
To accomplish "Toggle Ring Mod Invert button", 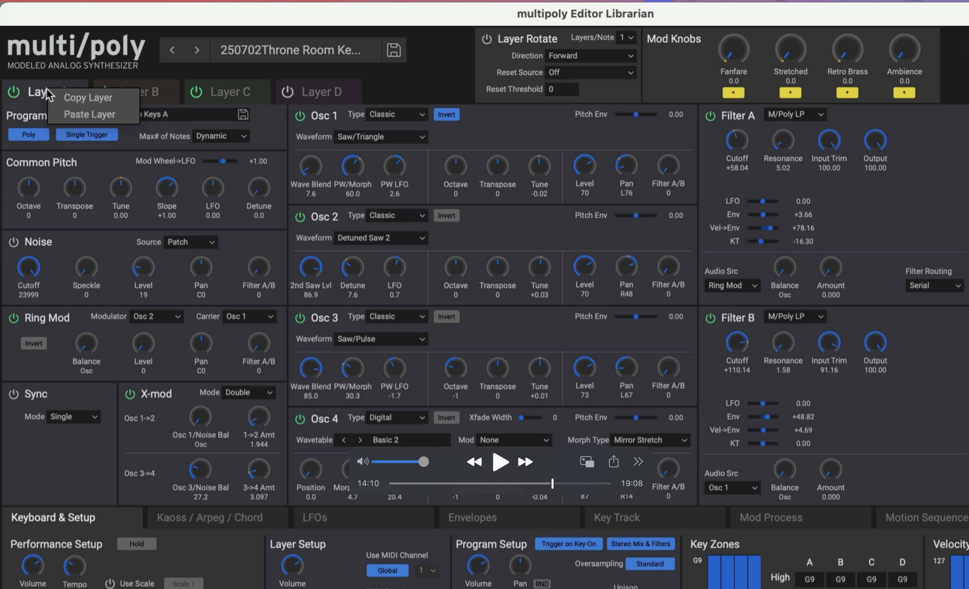I will pos(34,344).
